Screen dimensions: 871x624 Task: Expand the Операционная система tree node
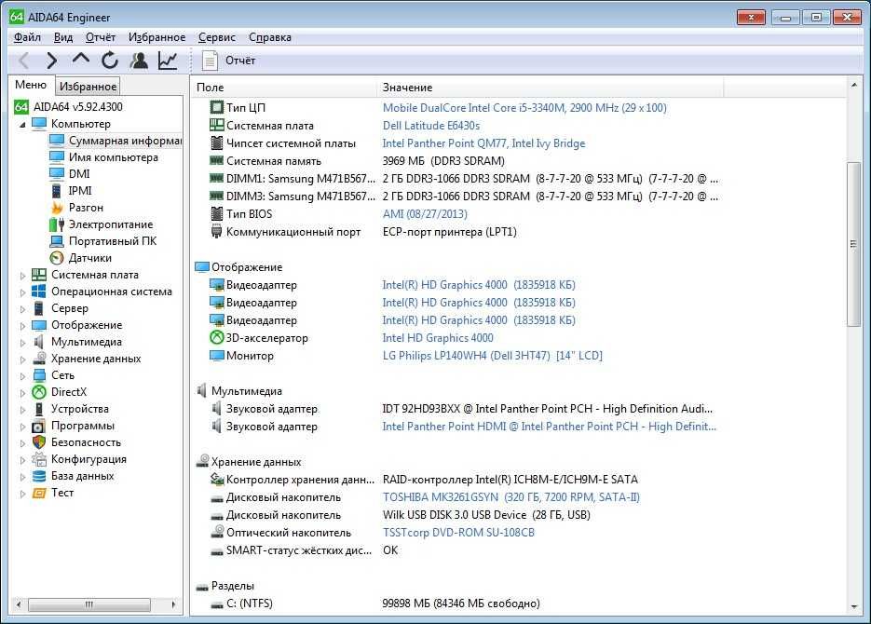[22, 292]
